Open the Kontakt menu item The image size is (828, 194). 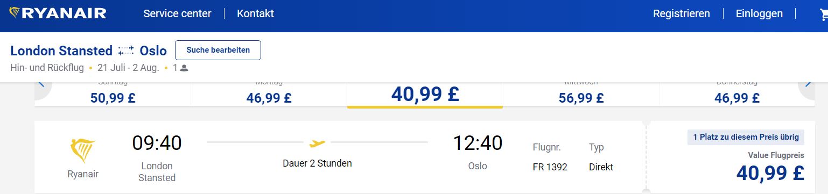255,13
